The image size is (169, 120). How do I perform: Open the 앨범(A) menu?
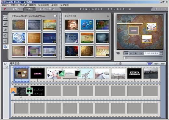click(x=32, y=5)
